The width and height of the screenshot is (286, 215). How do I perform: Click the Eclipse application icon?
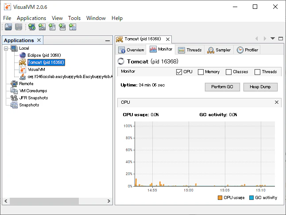(23, 55)
